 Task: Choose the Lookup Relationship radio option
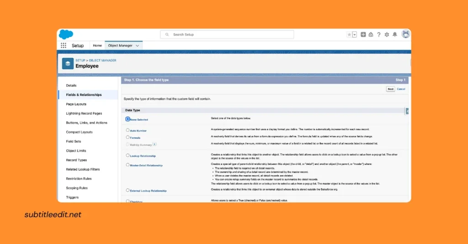point(128,156)
